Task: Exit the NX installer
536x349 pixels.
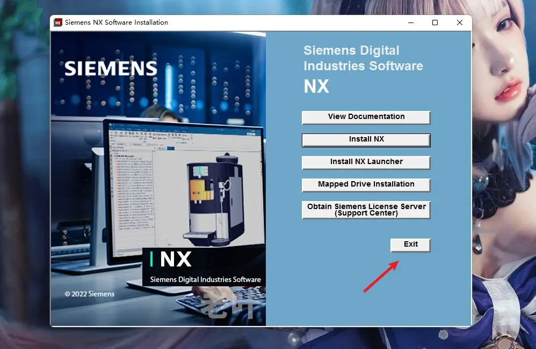Action: click(410, 245)
